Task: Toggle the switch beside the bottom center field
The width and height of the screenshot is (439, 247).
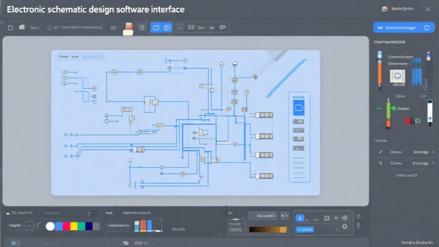Action: (284, 216)
